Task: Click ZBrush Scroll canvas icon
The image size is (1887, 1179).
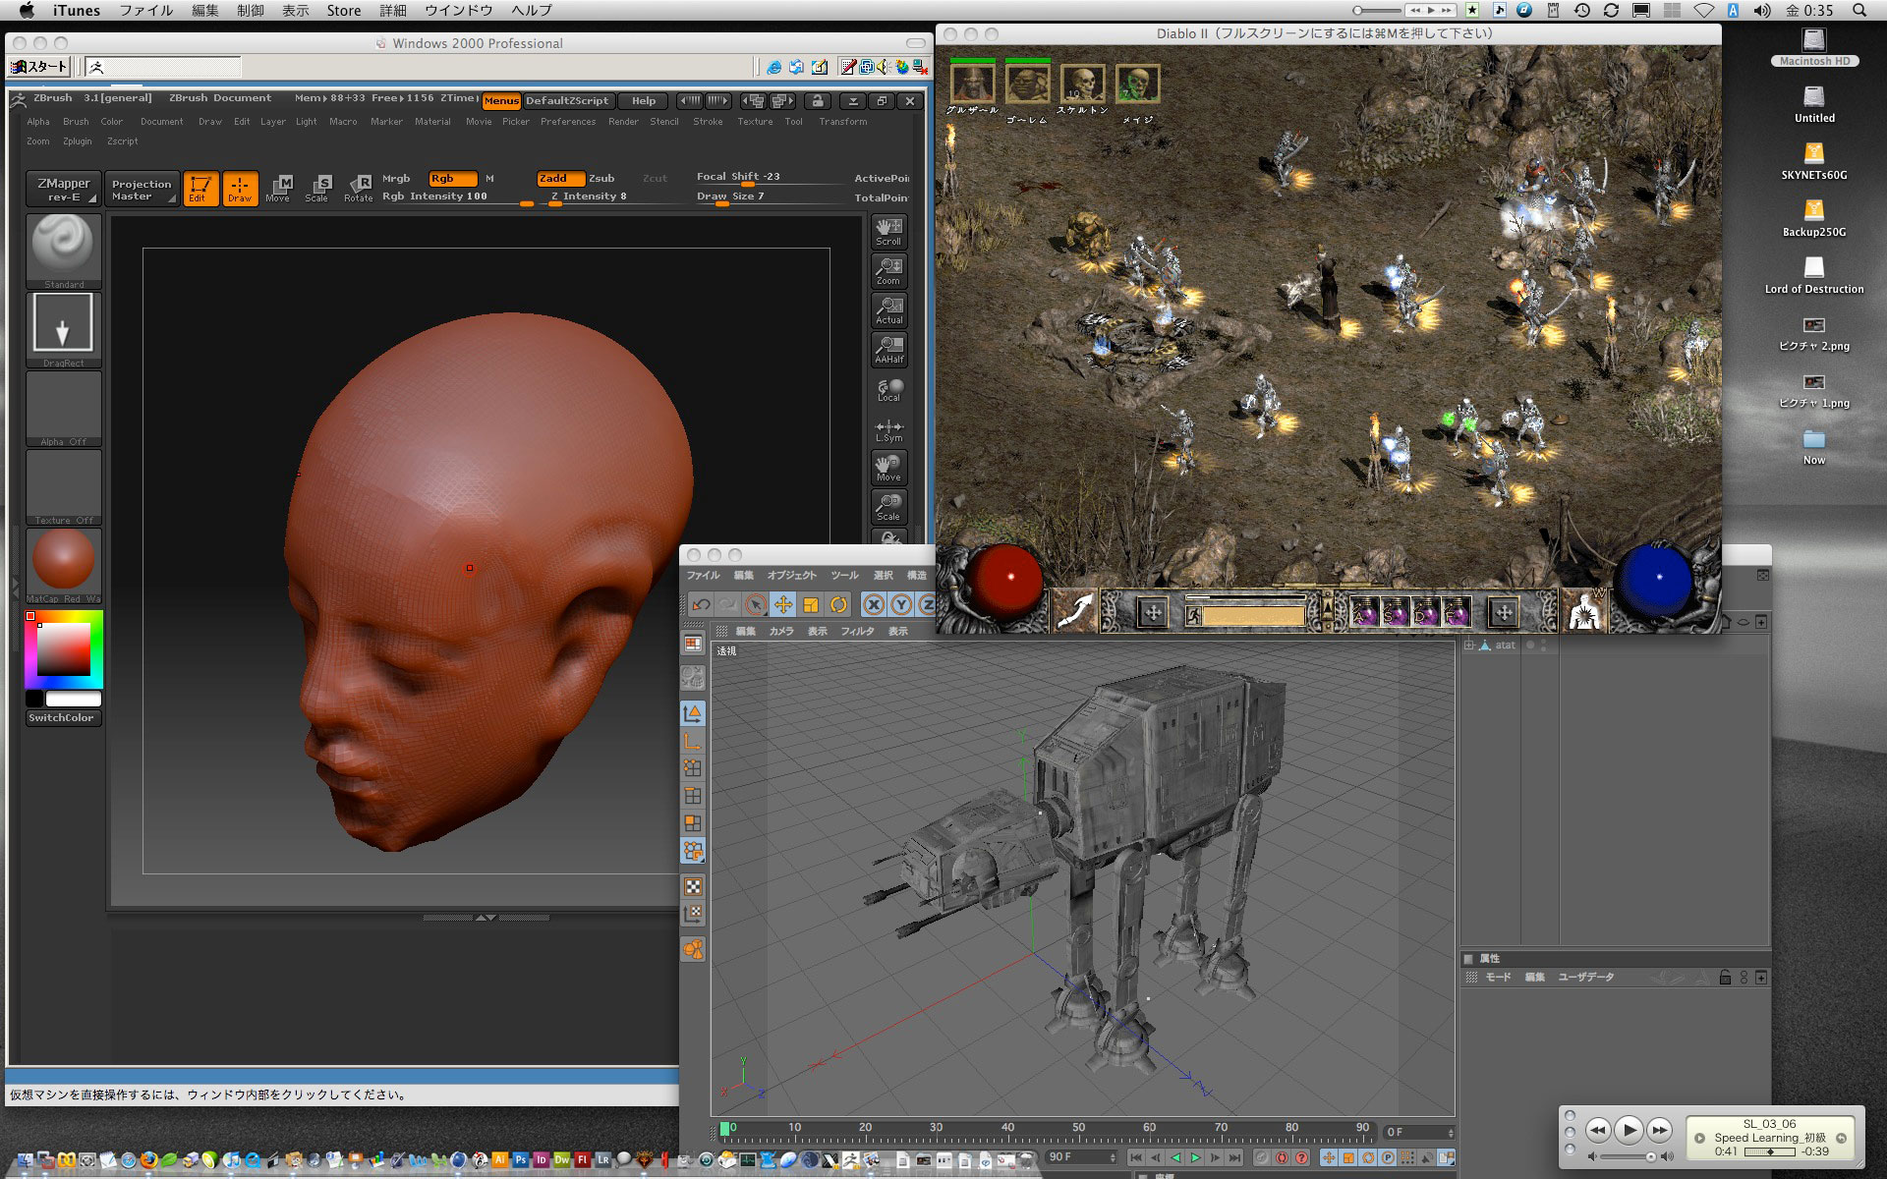Action: click(888, 232)
